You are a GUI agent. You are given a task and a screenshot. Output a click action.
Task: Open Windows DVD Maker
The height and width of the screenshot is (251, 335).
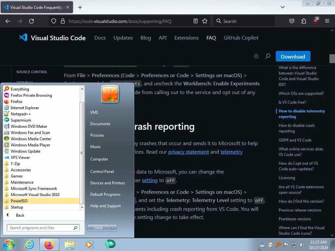29,126
